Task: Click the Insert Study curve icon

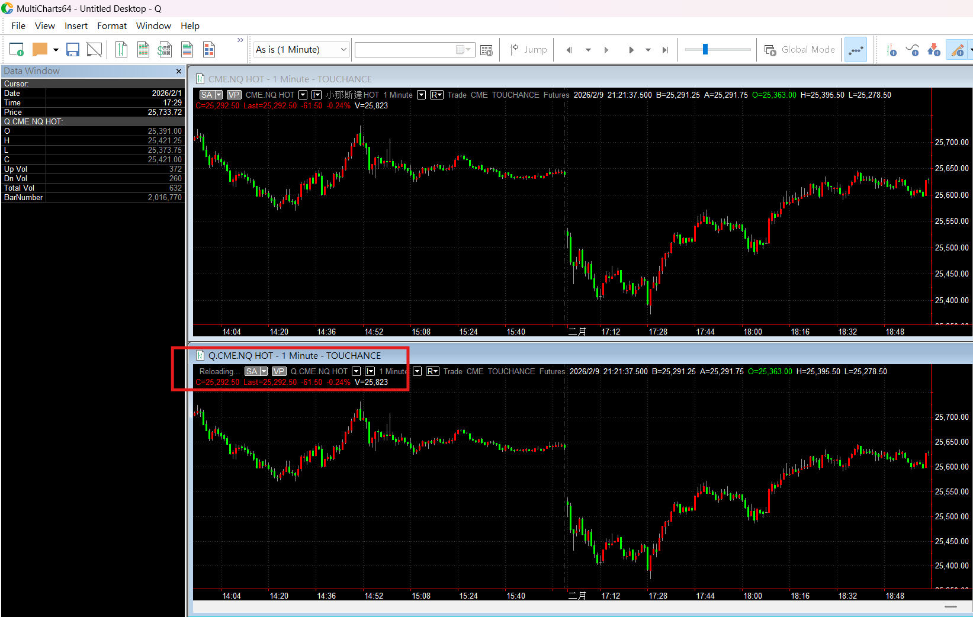Action: [x=913, y=50]
